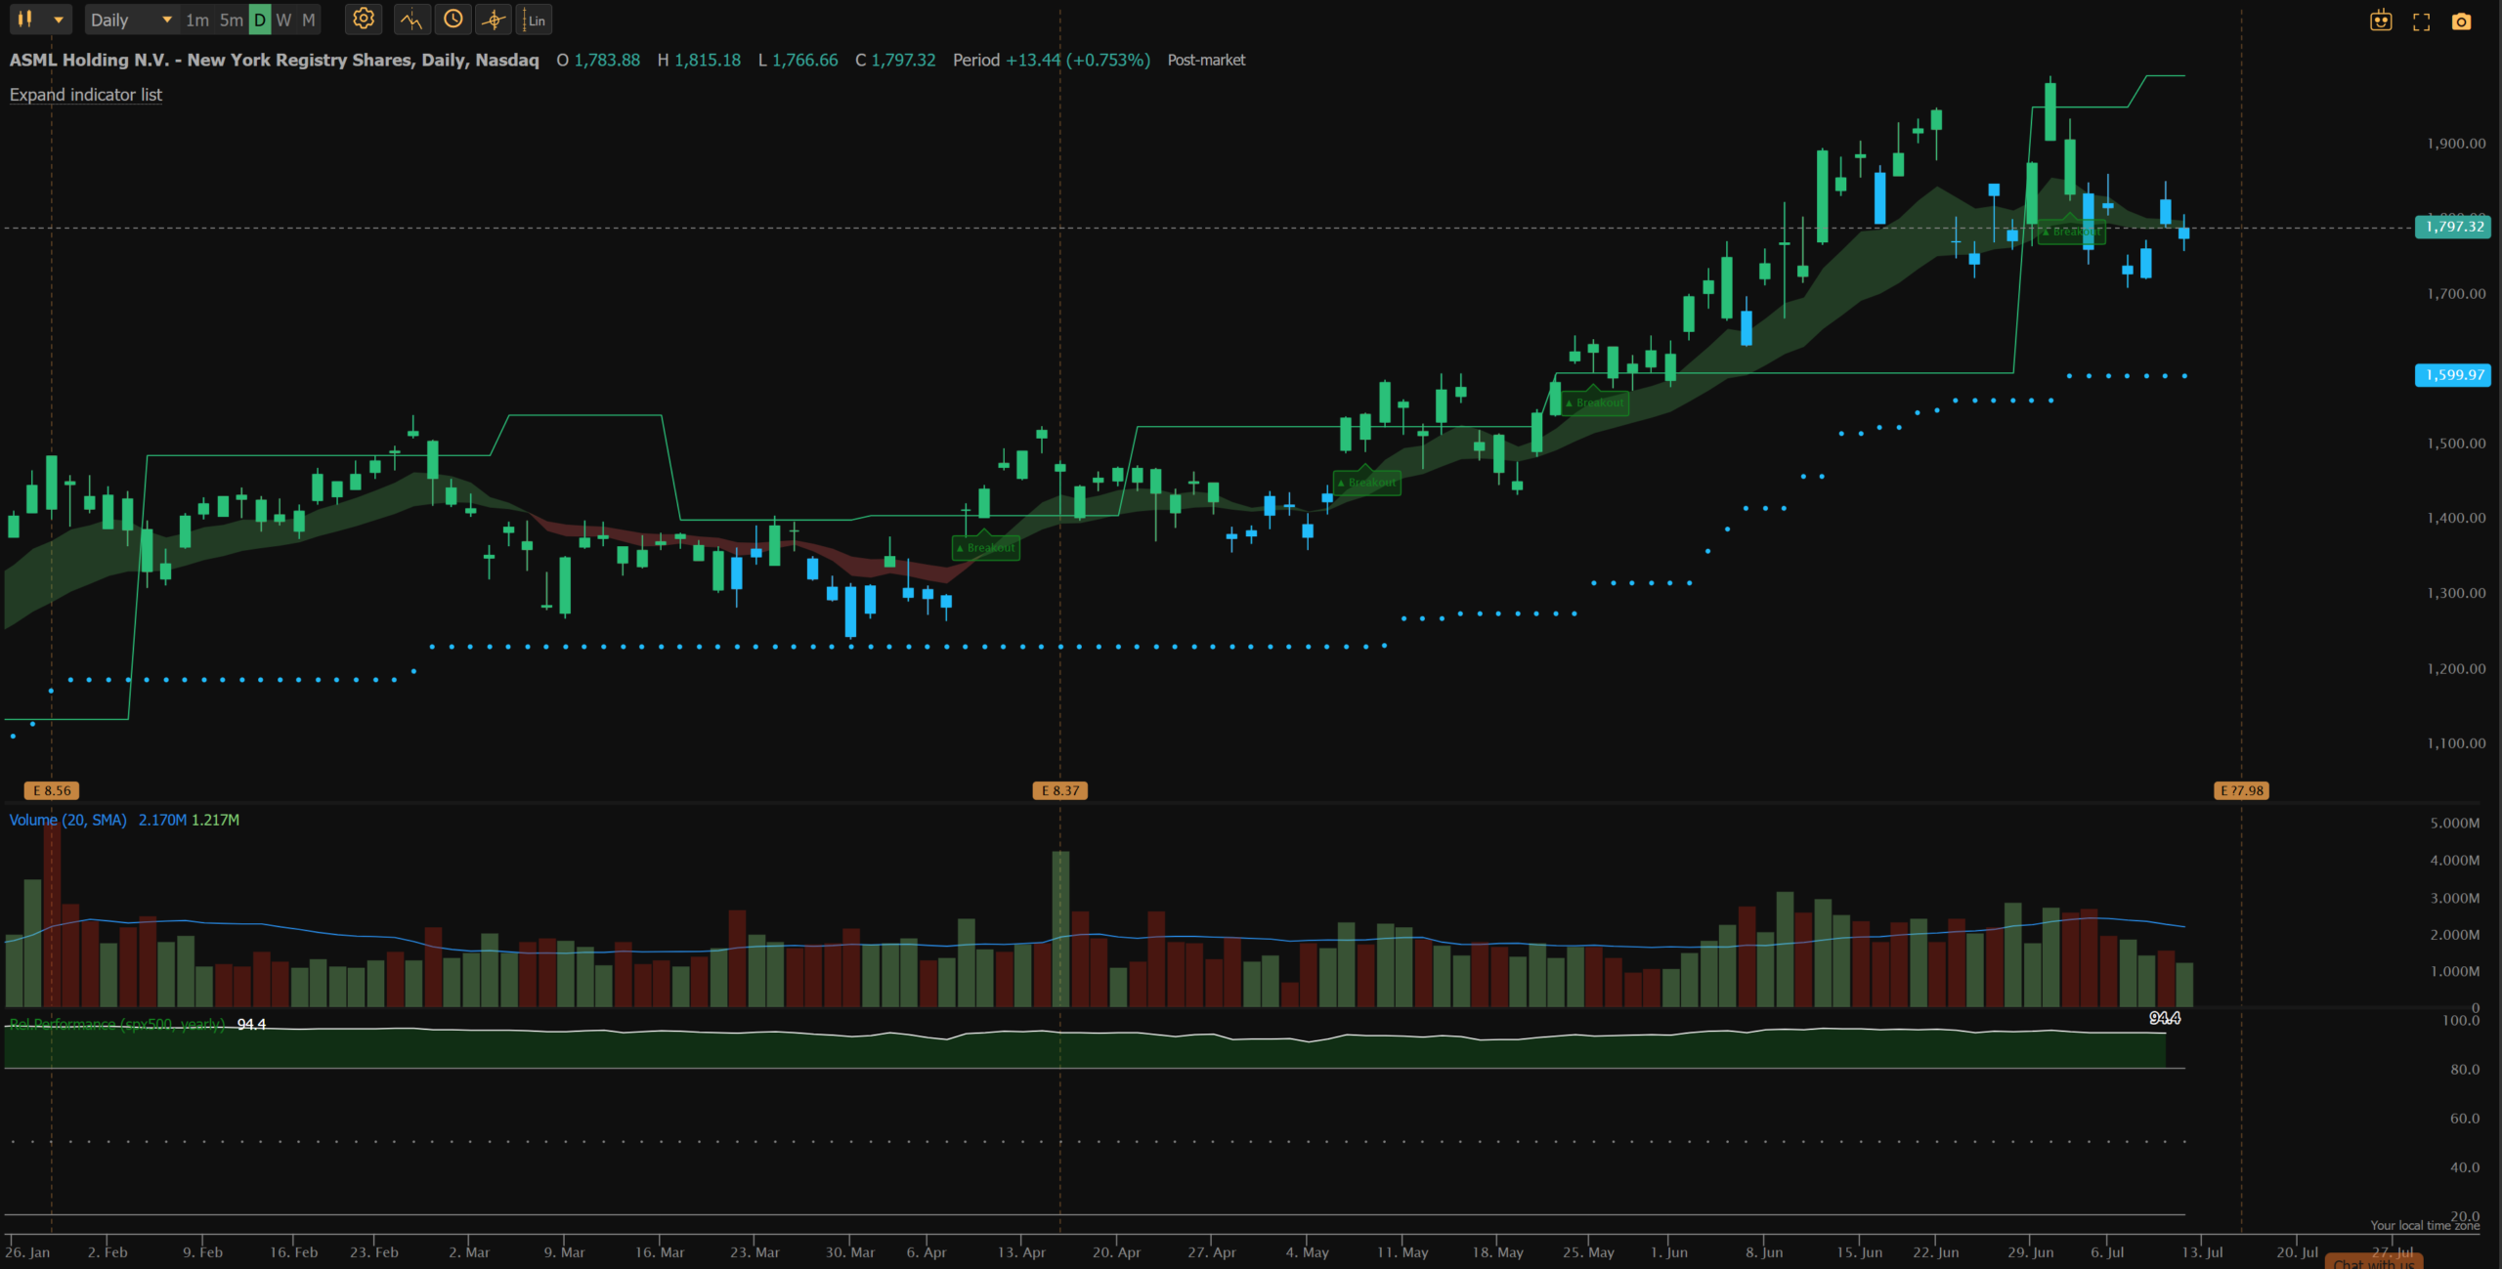
Task: Click the open value 1,783.88
Action: (607, 60)
